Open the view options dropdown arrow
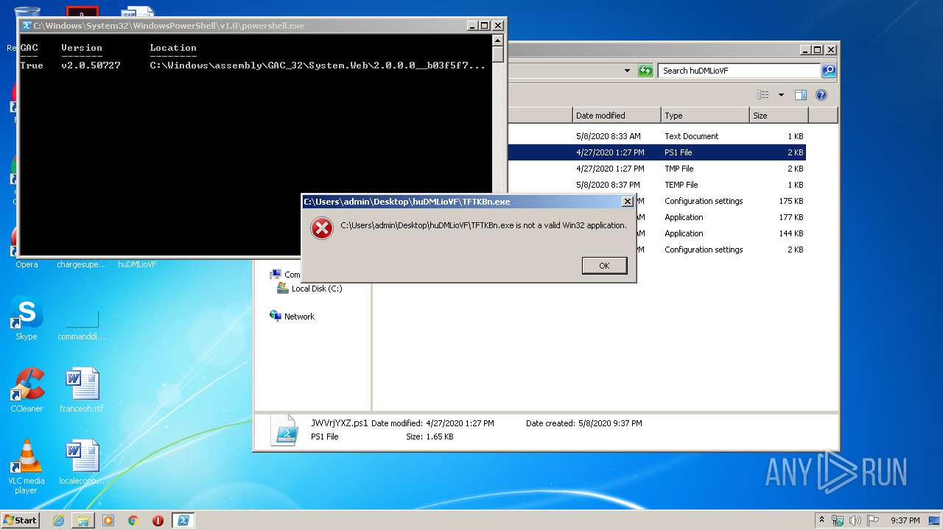Viewport: 943px width, 530px height. click(781, 95)
